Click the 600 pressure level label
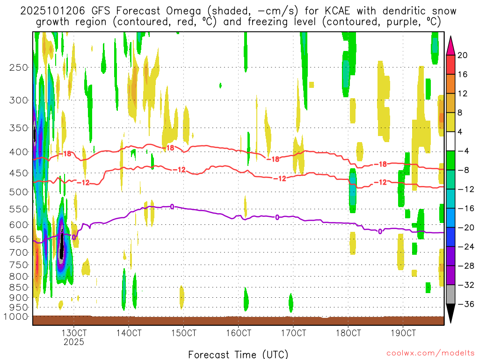This screenshot has height=359, width=479. tap(19, 225)
